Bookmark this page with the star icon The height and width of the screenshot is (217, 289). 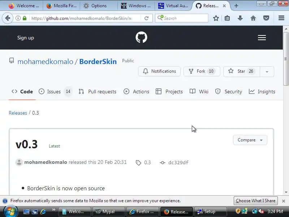(x=216, y=18)
